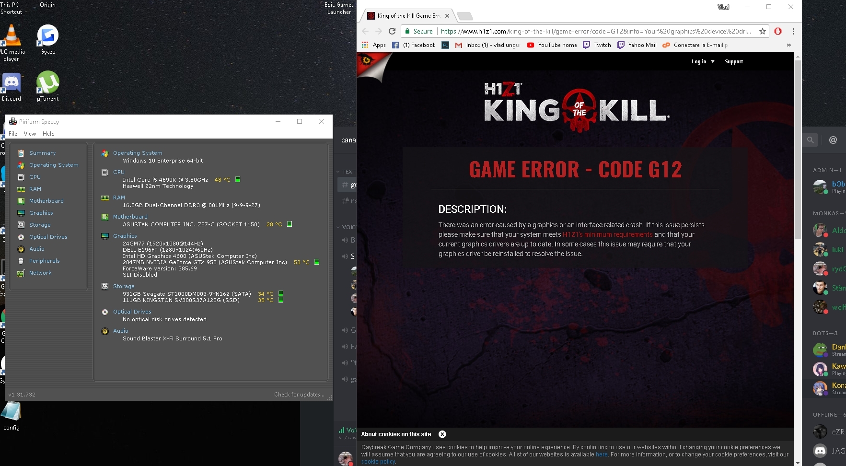This screenshot has height=466, width=846.
Task: Collapse the Discord TEXT channels category
Action: tap(346, 172)
